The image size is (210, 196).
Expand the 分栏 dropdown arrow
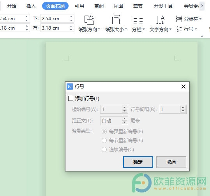143,29
